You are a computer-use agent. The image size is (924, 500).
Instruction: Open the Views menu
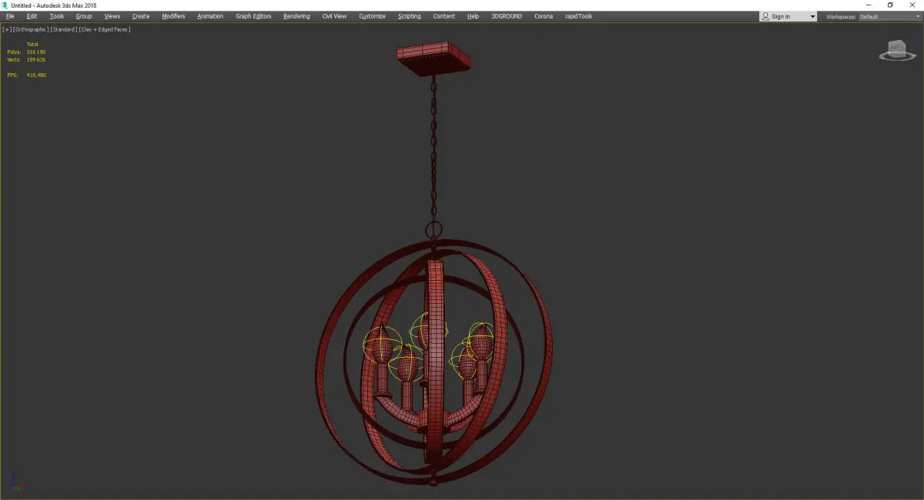pyautogui.click(x=112, y=16)
